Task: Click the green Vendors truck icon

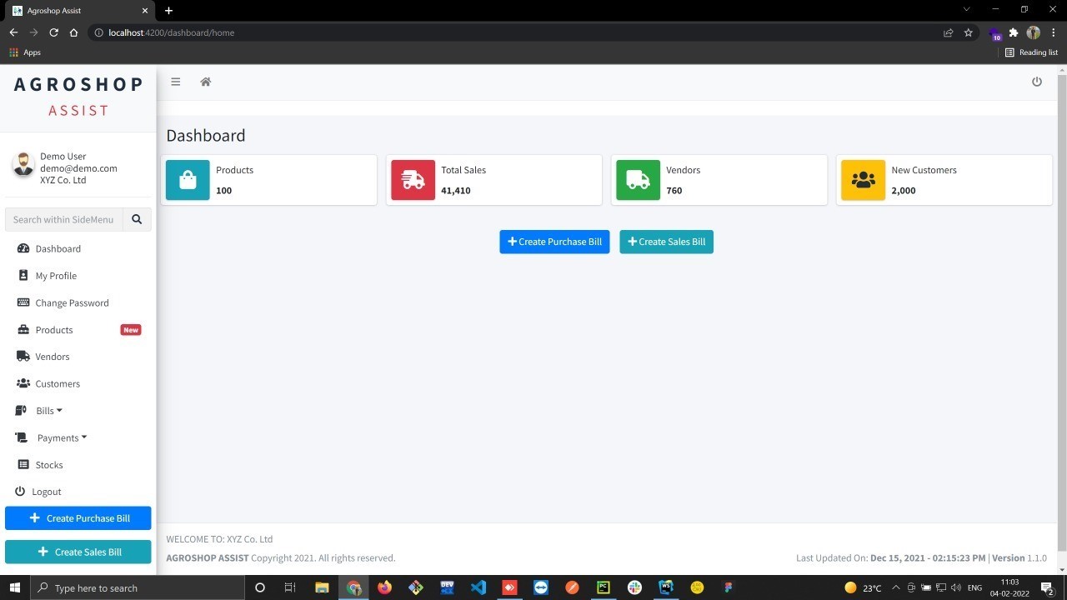Action: click(x=638, y=180)
